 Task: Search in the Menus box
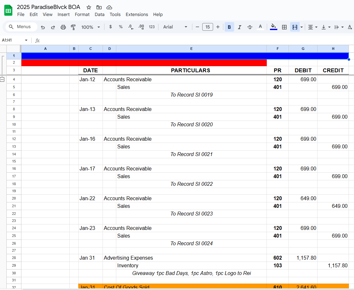(x=21, y=27)
